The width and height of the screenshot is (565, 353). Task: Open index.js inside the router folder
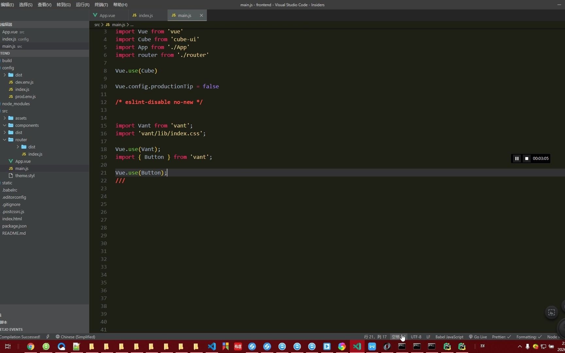[35, 154]
